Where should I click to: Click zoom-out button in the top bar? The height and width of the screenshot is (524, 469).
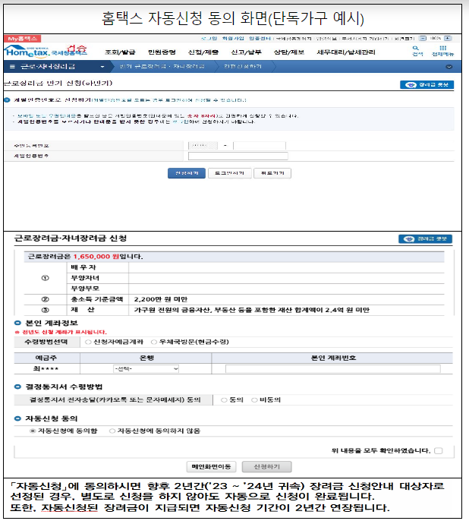pos(423,39)
